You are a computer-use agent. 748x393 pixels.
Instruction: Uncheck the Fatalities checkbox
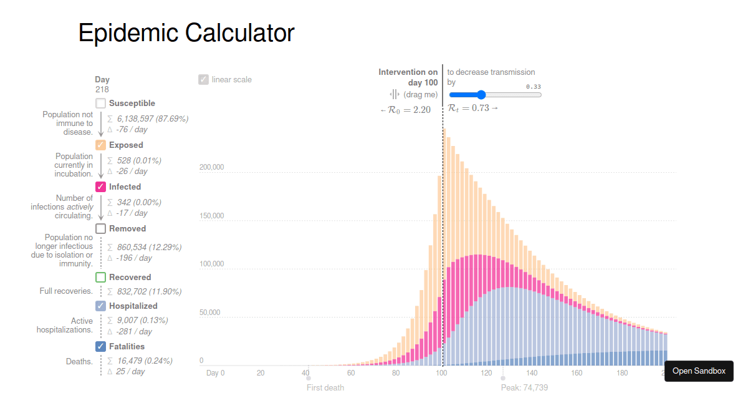tap(100, 347)
